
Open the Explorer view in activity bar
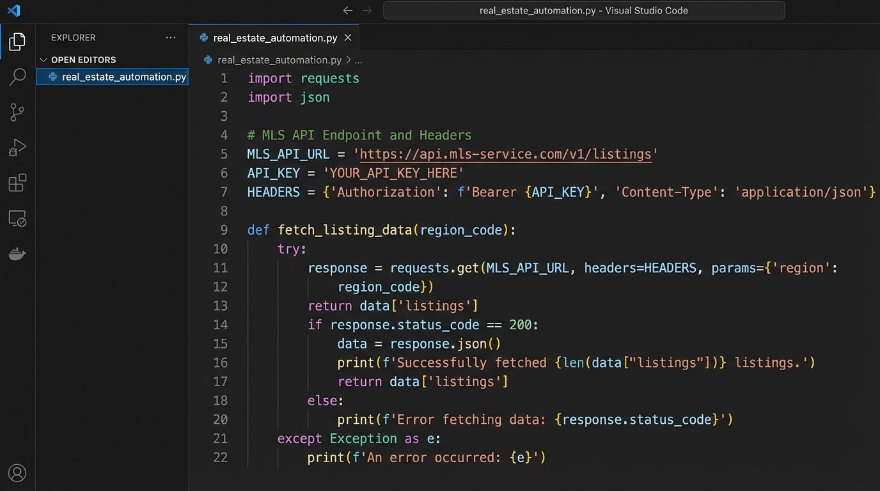click(17, 42)
